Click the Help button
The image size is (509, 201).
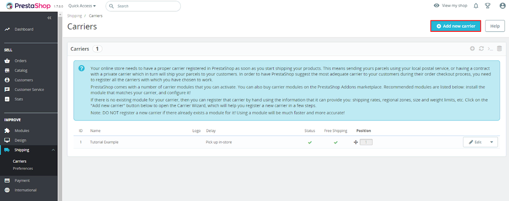pos(495,26)
